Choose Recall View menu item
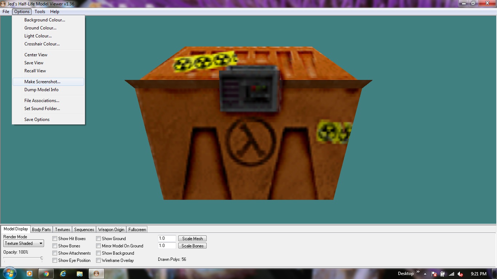This screenshot has height=279, width=497. pyautogui.click(x=48, y=71)
